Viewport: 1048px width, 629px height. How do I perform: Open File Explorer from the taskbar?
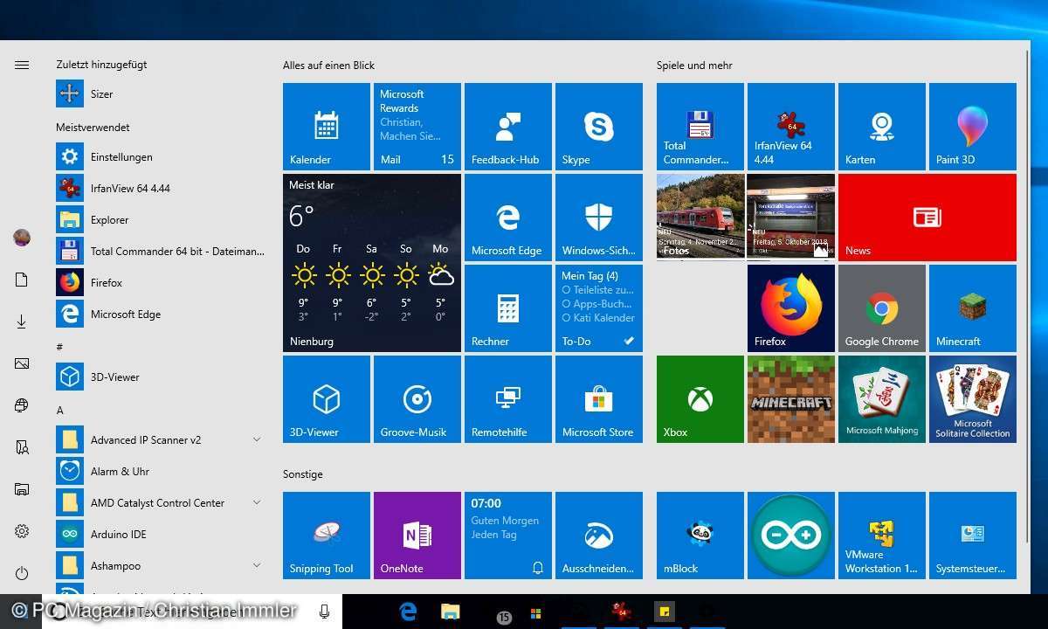click(451, 612)
